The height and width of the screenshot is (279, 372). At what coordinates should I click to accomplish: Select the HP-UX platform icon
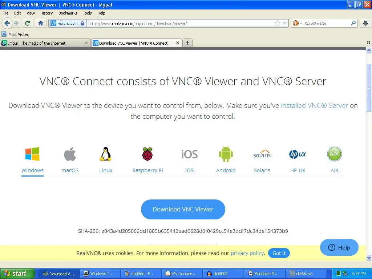click(x=298, y=154)
